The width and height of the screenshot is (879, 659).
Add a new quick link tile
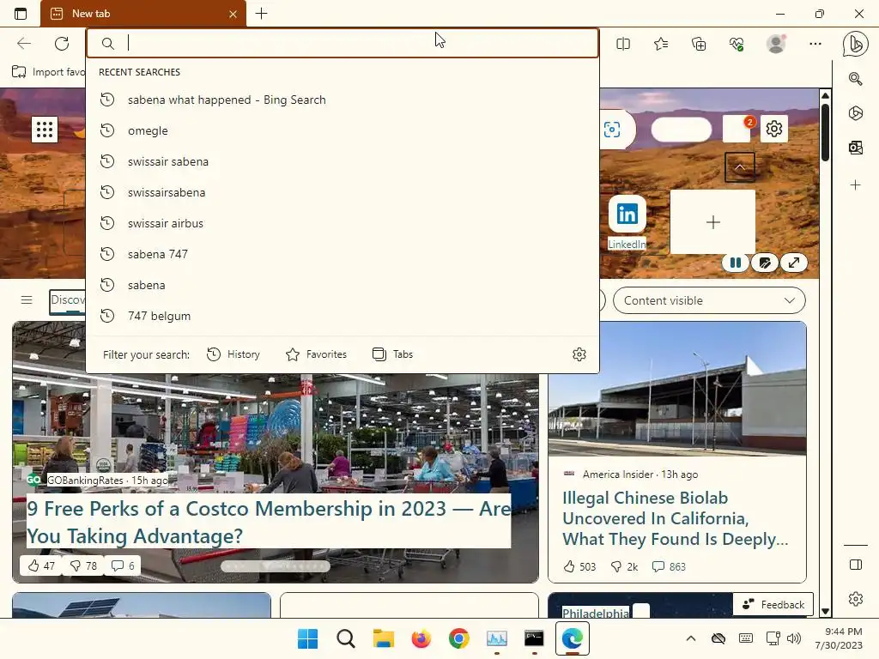713,222
